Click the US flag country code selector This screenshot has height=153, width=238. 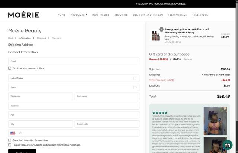point(13,133)
